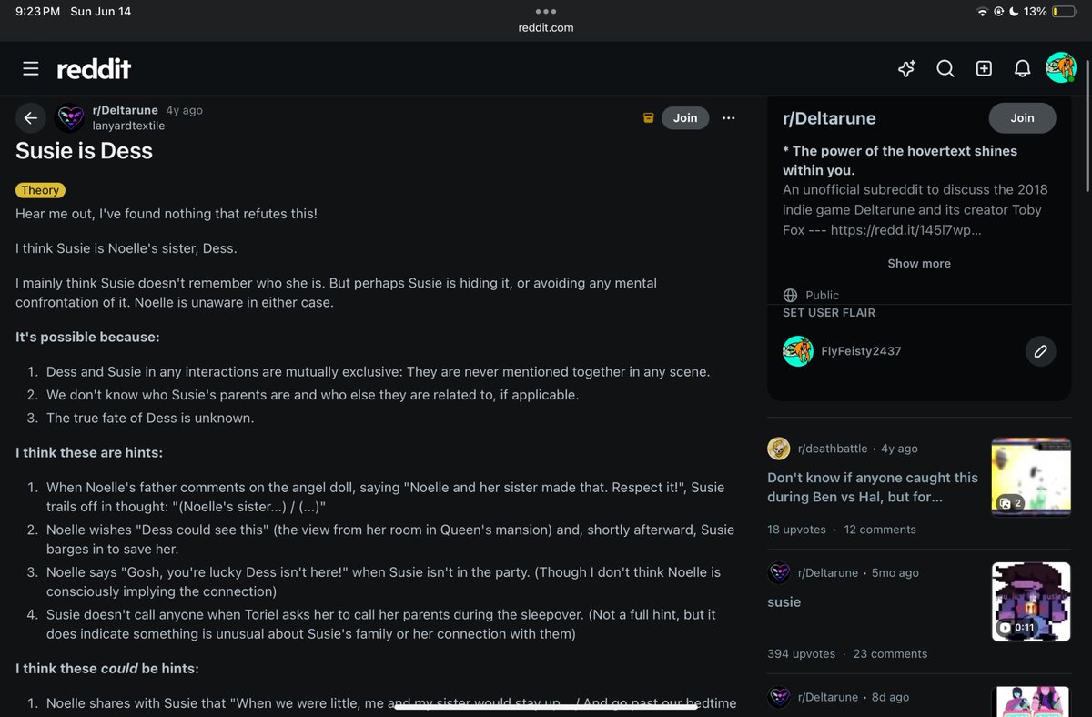This screenshot has width=1092, height=717.
Task: Open r/deathbattle community link
Action: point(833,449)
